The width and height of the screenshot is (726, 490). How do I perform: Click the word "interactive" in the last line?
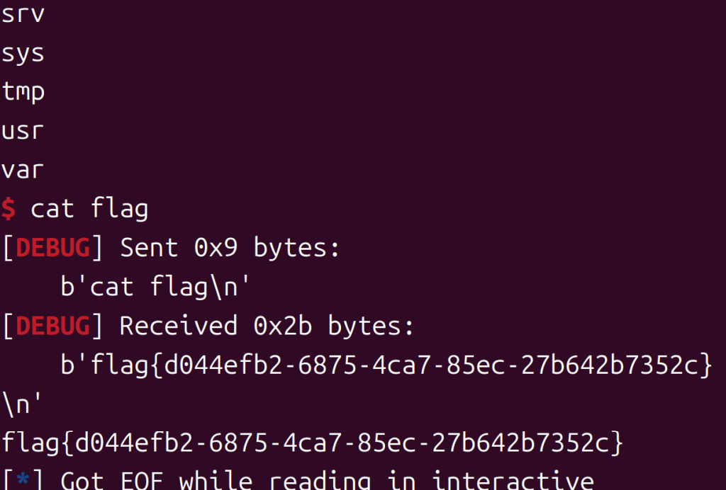coord(513,482)
